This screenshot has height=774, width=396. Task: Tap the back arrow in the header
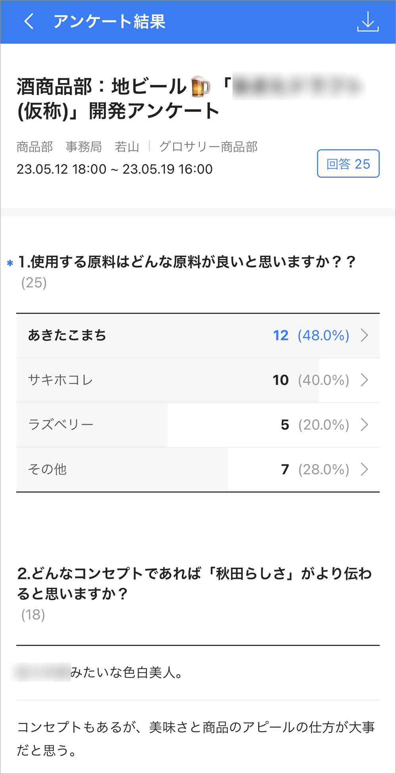29,21
